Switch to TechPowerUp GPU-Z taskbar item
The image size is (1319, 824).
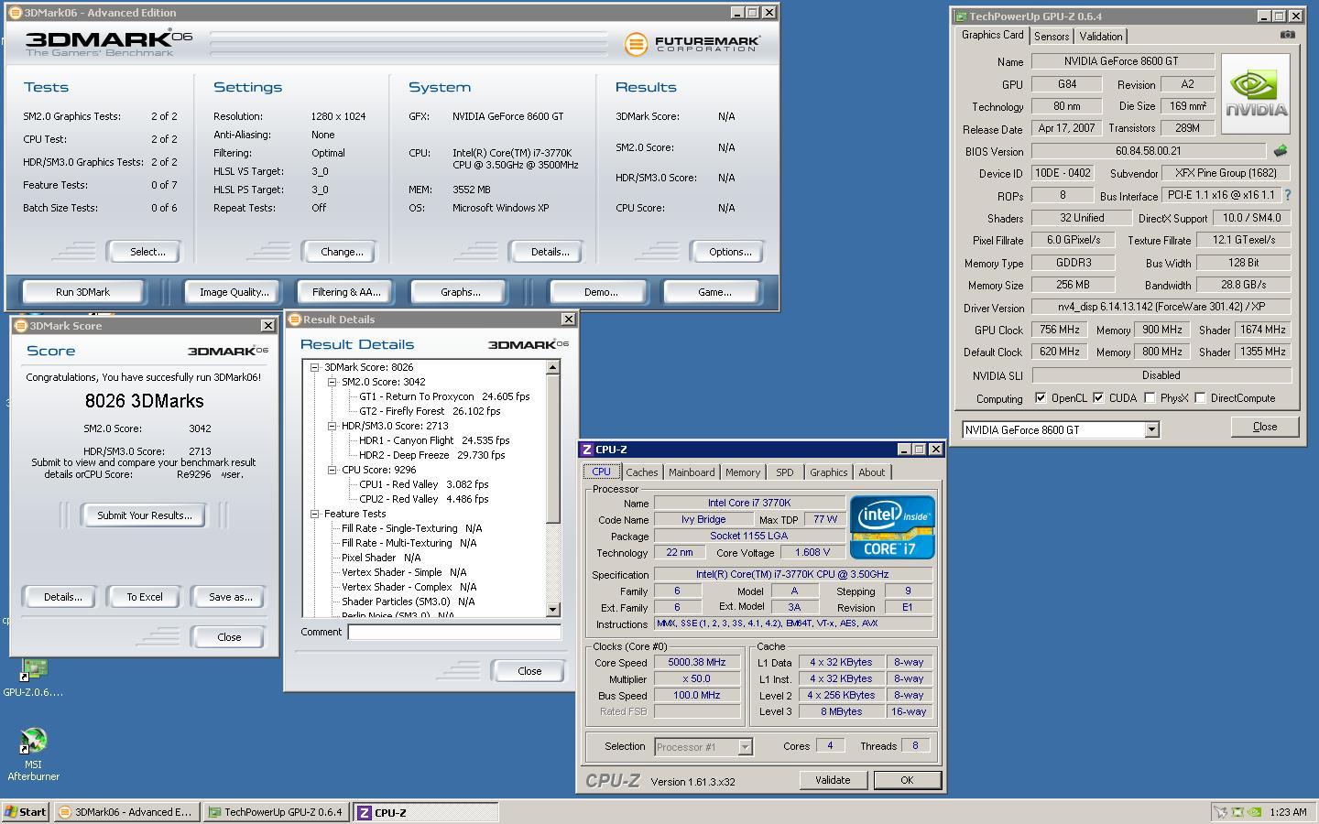(277, 812)
